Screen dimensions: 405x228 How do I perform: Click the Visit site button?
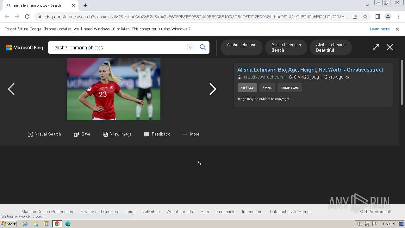click(247, 88)
